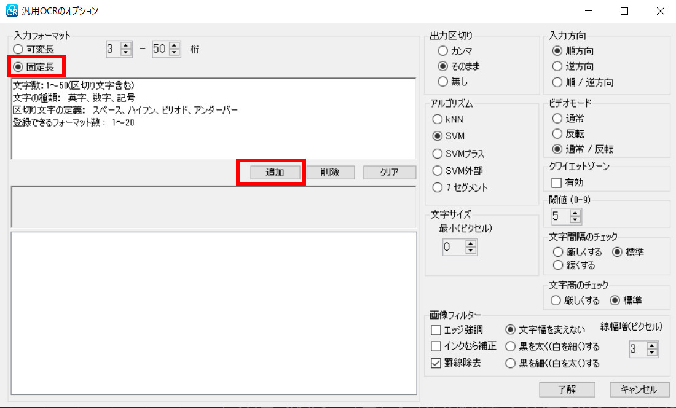Choose カンマ as output delimiter
Image resolution: width=676 pixels, height=408 pixels.
pos(442,52)
